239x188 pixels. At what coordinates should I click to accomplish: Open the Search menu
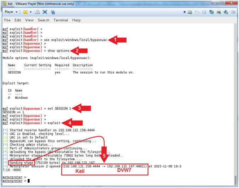coord(44,20)
